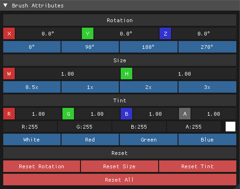Apply the Blue tint preset
This screenshot has height=189, width=240.
point(207,140)
